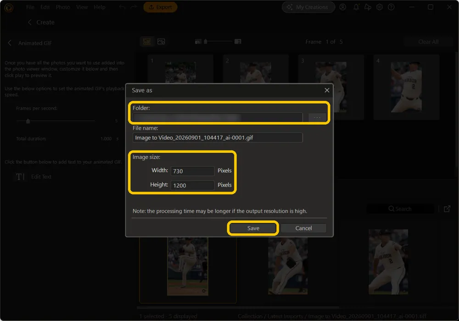Click the Image size label
459x321 pixels.
(x=146, y=157)
